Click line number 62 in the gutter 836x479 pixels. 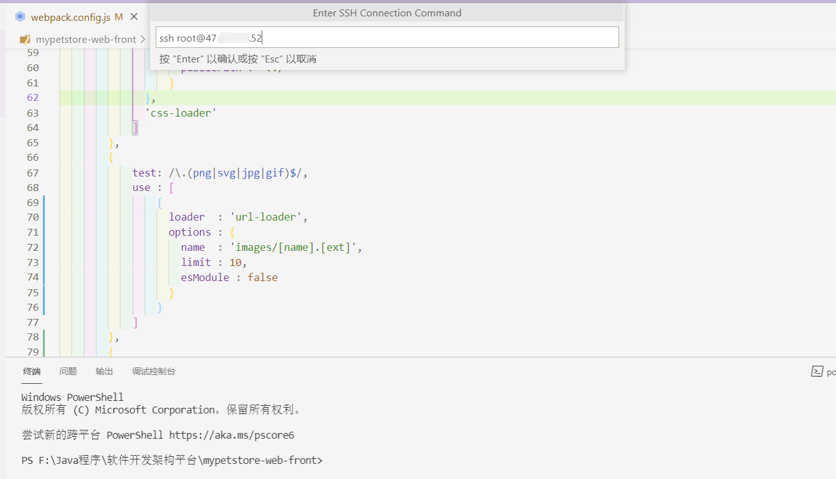(33, 98)
